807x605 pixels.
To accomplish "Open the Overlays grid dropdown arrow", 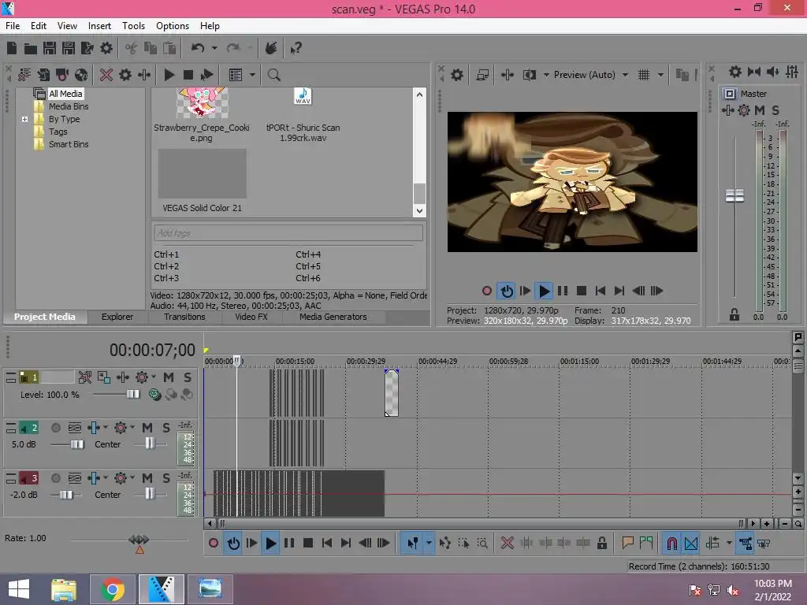I will click(661, 75).
